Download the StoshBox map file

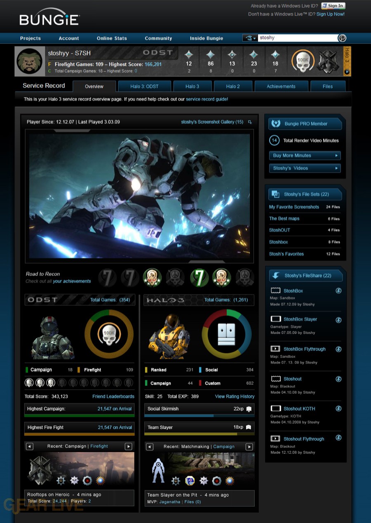pos(338,291)
